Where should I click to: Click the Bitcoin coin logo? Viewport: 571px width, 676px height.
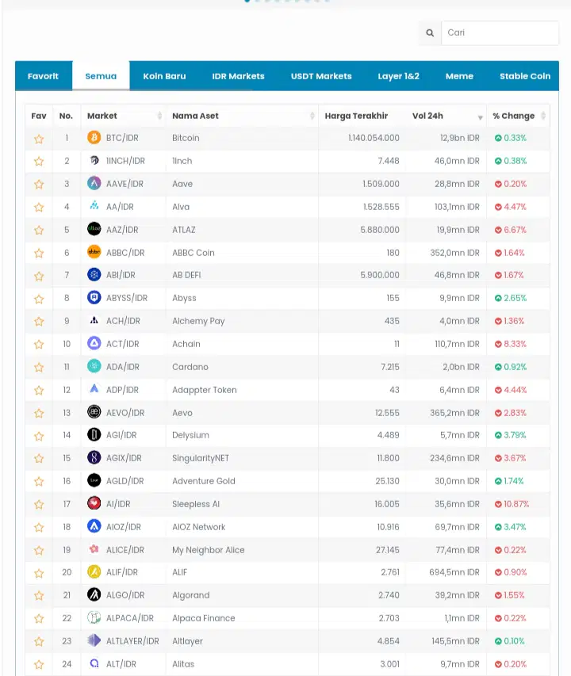[94, 138]
